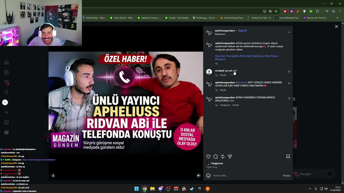Open 'Kicklet.app' bookmark
The image size is (344, 193).
(x=205, y=18)
